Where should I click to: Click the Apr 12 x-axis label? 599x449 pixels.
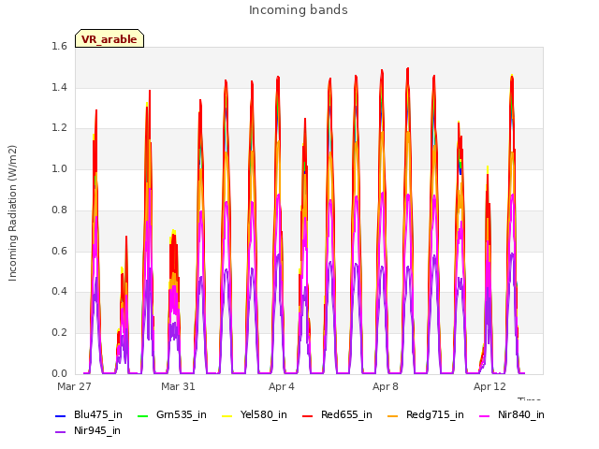(489, 386)
